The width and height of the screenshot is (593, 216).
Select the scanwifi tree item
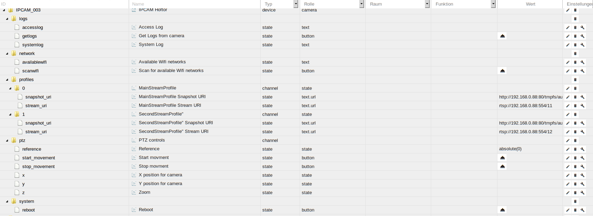pos(30,71)
